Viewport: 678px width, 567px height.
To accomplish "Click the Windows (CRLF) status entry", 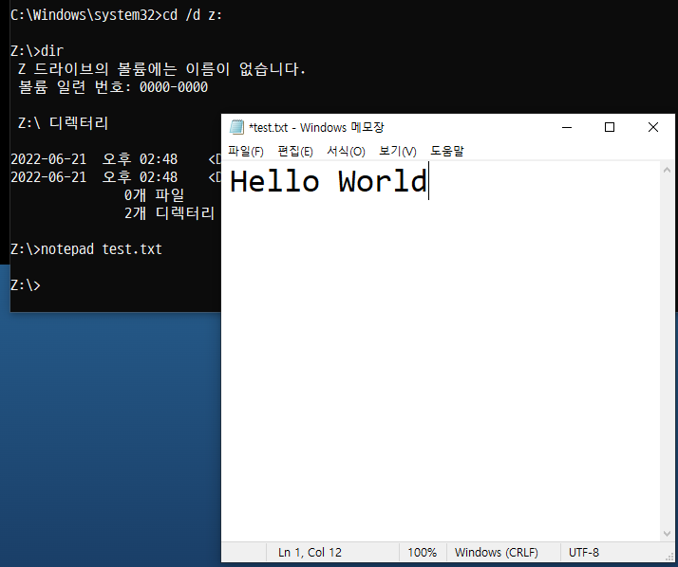I will [x=497, y=553].
